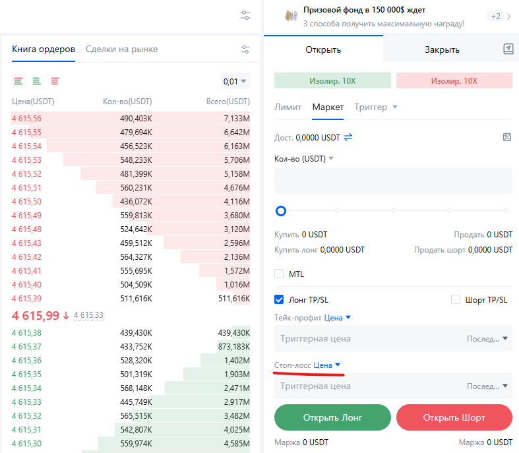
Task: Show only buy orders view icon
Action: [x=37, y=81]
